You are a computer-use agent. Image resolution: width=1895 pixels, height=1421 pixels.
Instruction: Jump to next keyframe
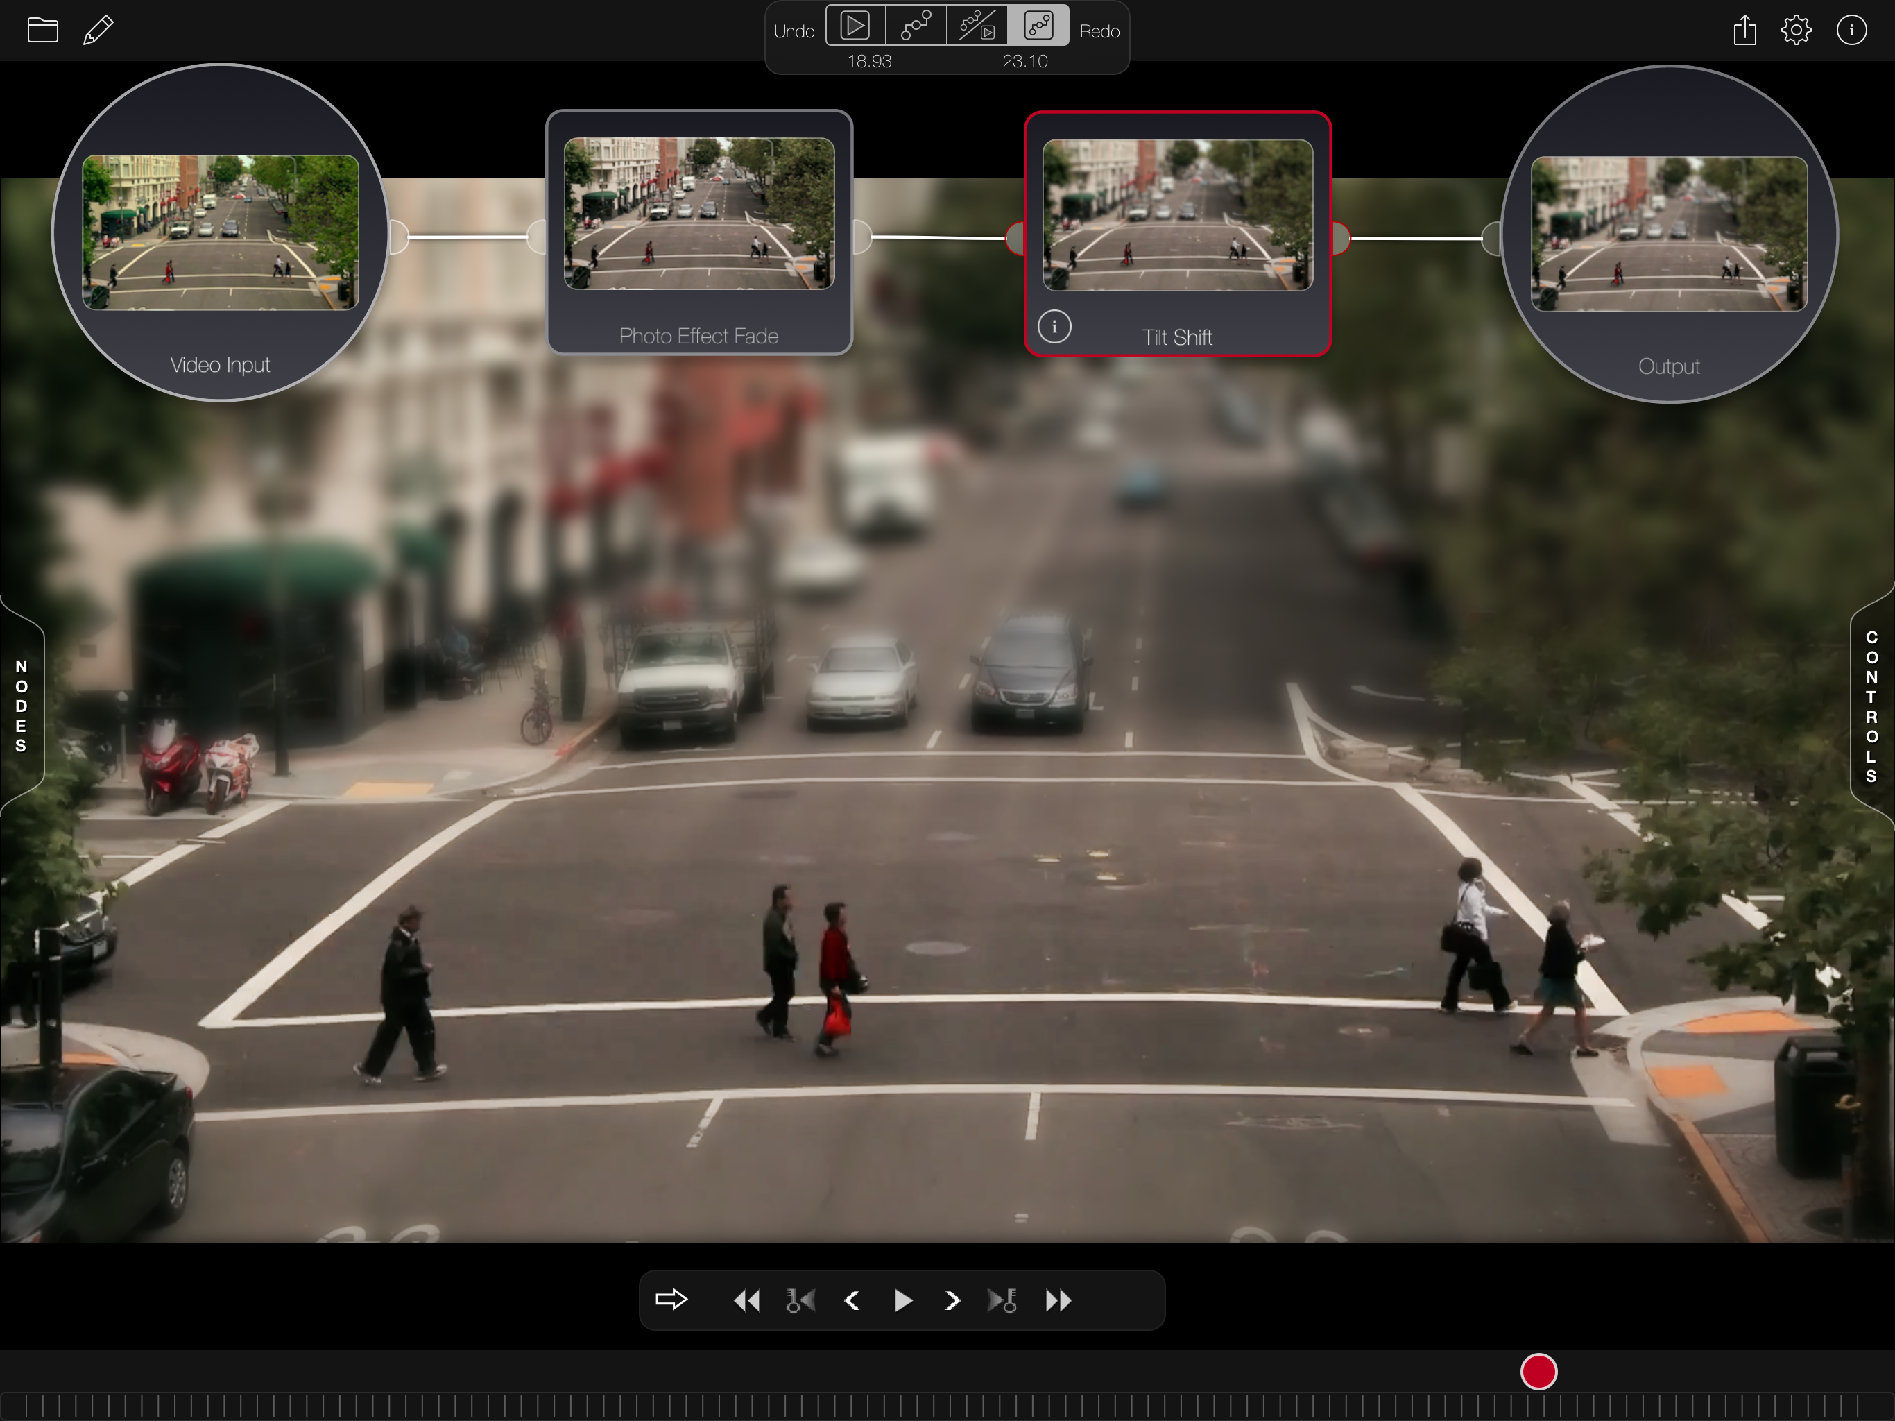point(1002,1300)
